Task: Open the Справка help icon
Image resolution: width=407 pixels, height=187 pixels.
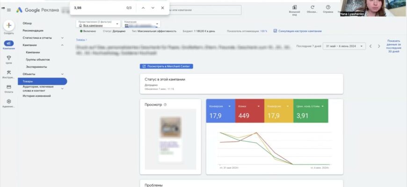Action: click(328, 7)
